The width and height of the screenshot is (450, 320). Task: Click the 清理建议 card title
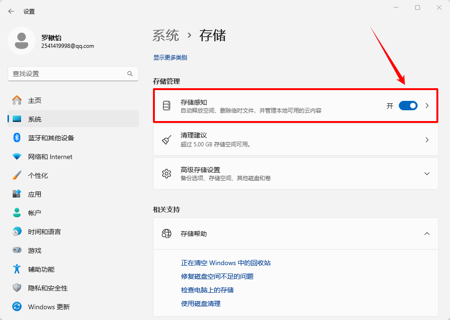[194, 135]
